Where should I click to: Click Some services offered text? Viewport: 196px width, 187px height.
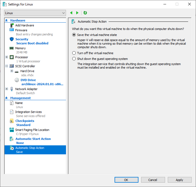[x=31, y=116]
